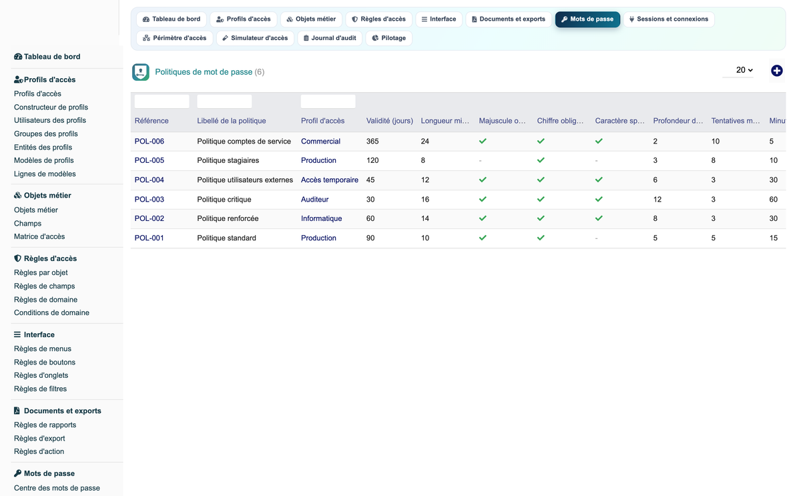Viewport: 801px width, 496px height.
Task: Open policy POL-006 reference link
Action: 150,142
